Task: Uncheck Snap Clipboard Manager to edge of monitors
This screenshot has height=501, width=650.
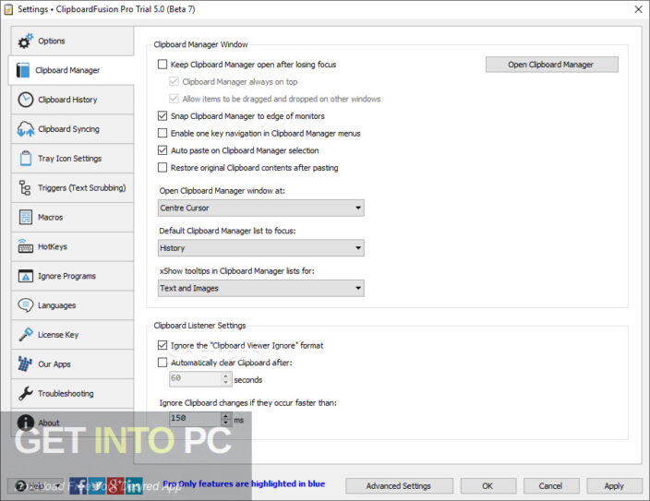Action: 162,116
